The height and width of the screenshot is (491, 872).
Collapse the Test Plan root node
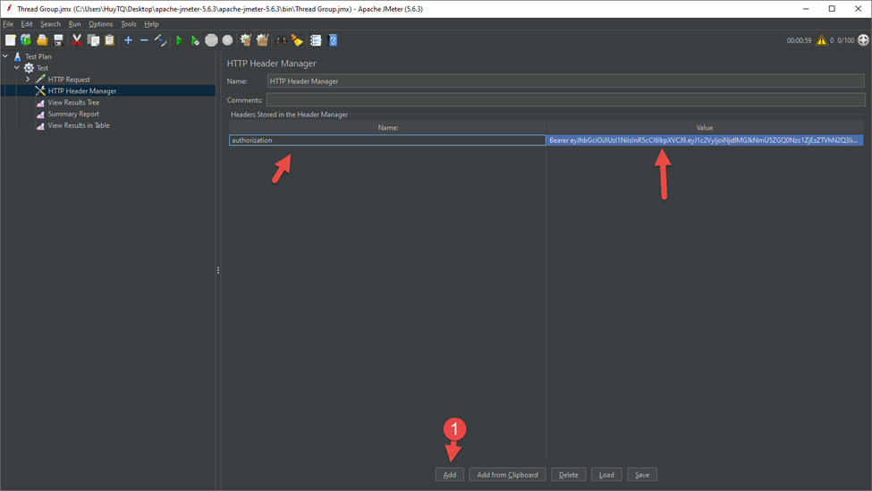click(x=5, y=56)
